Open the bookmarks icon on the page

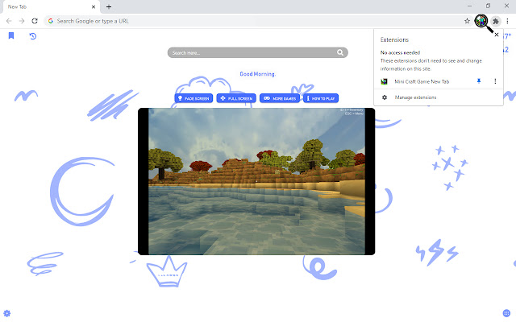tap(11, 35)
